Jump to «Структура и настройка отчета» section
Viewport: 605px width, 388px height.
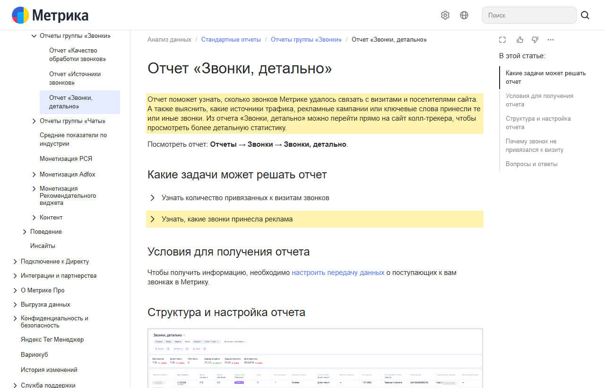pyautogui.click(x=538, y=123)
